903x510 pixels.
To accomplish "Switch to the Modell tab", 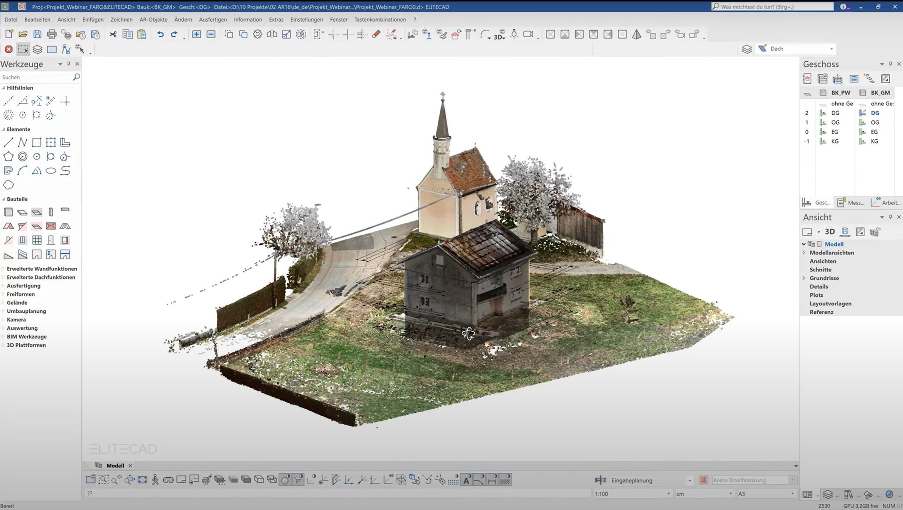I will 115,466.
